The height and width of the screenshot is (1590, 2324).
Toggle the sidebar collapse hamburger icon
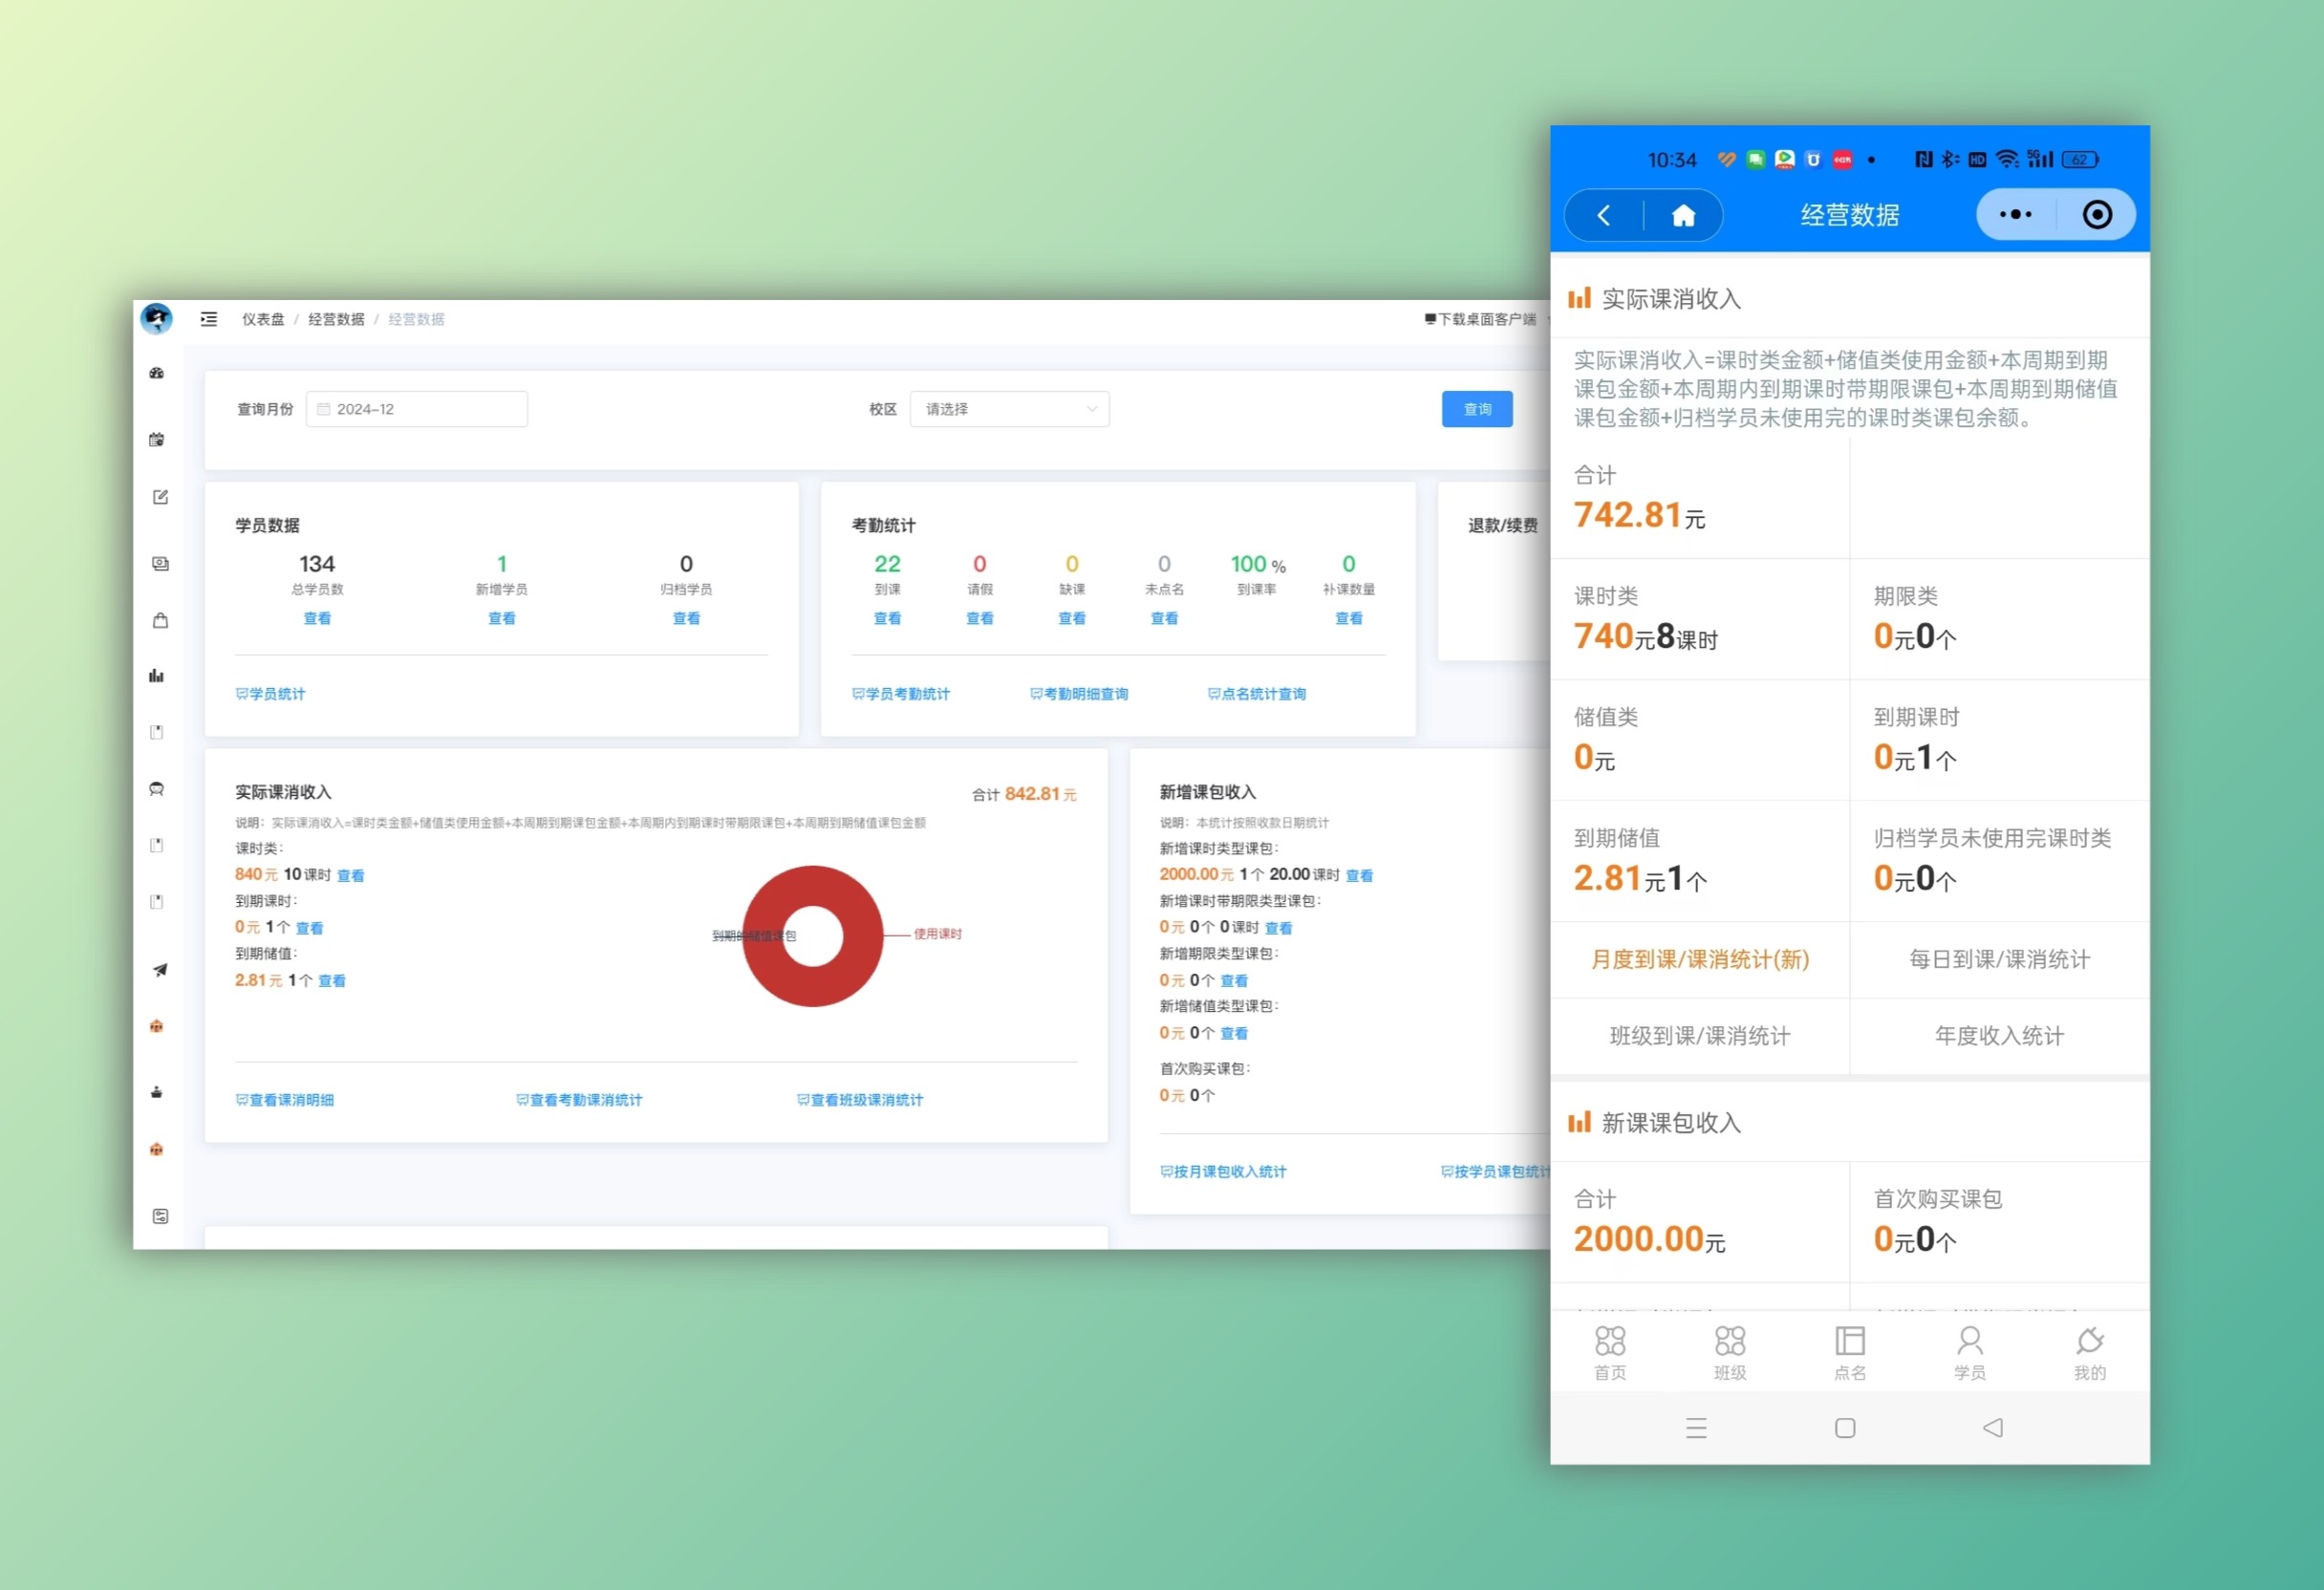[x=208, y=319]
